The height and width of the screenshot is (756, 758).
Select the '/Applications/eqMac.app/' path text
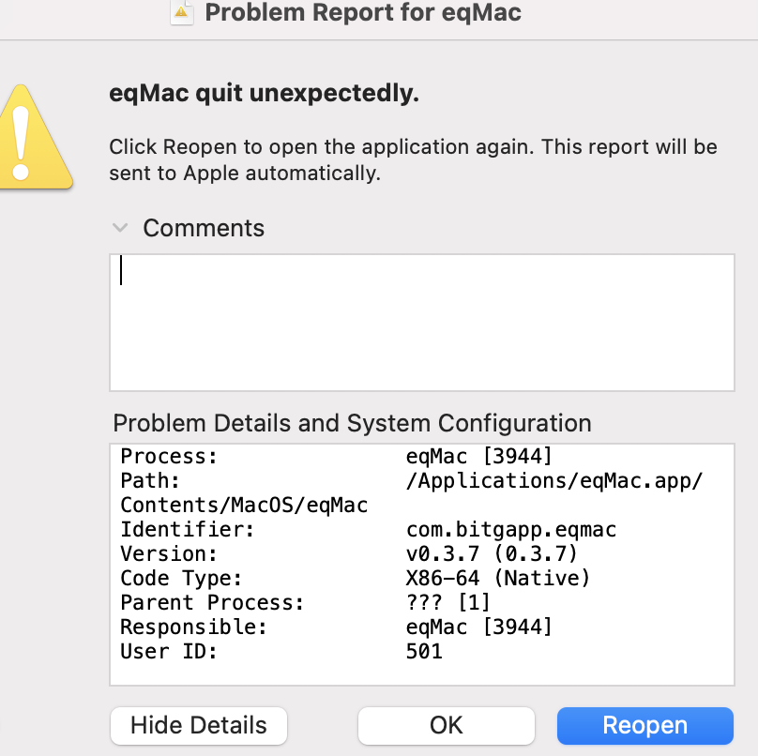[x=554, y=481]
